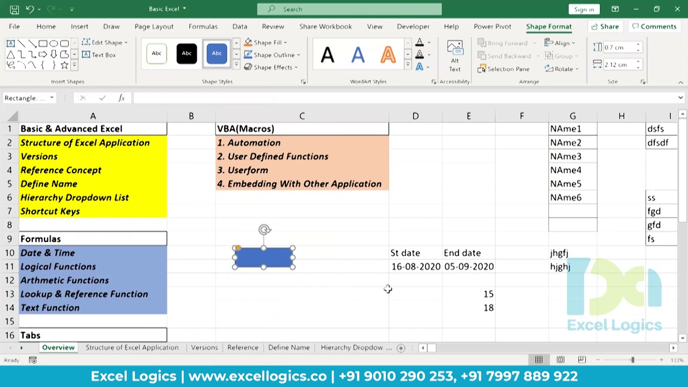Adjust the zoom slider handle
This screenshot has width=688, height=387.
coord(633,360)
